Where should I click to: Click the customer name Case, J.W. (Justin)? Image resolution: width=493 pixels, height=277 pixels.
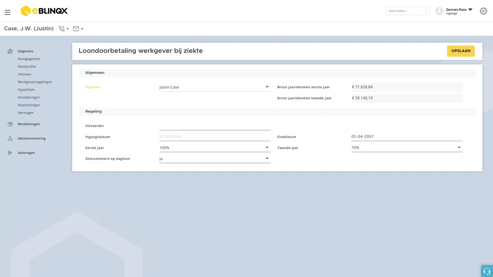(x=29, y=29)
